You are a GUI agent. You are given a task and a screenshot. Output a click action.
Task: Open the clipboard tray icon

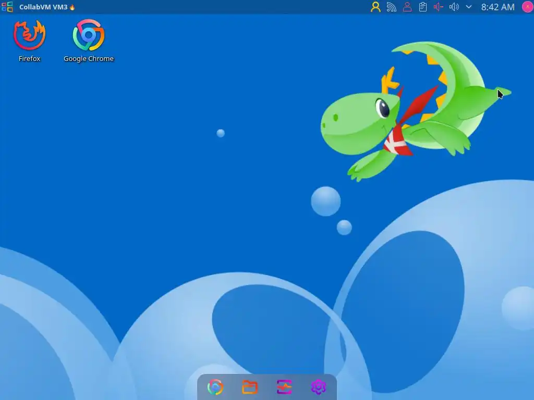(422, 7)
